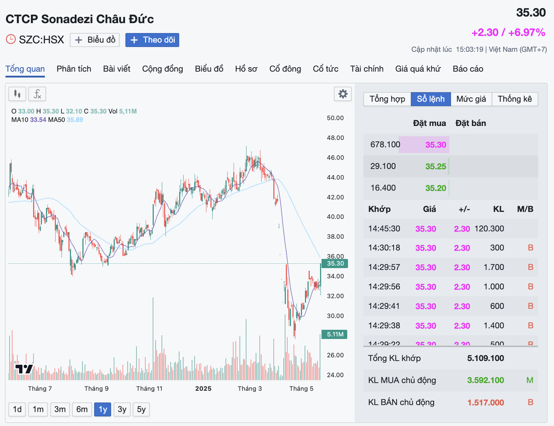Set chart range to 6m

82,409
